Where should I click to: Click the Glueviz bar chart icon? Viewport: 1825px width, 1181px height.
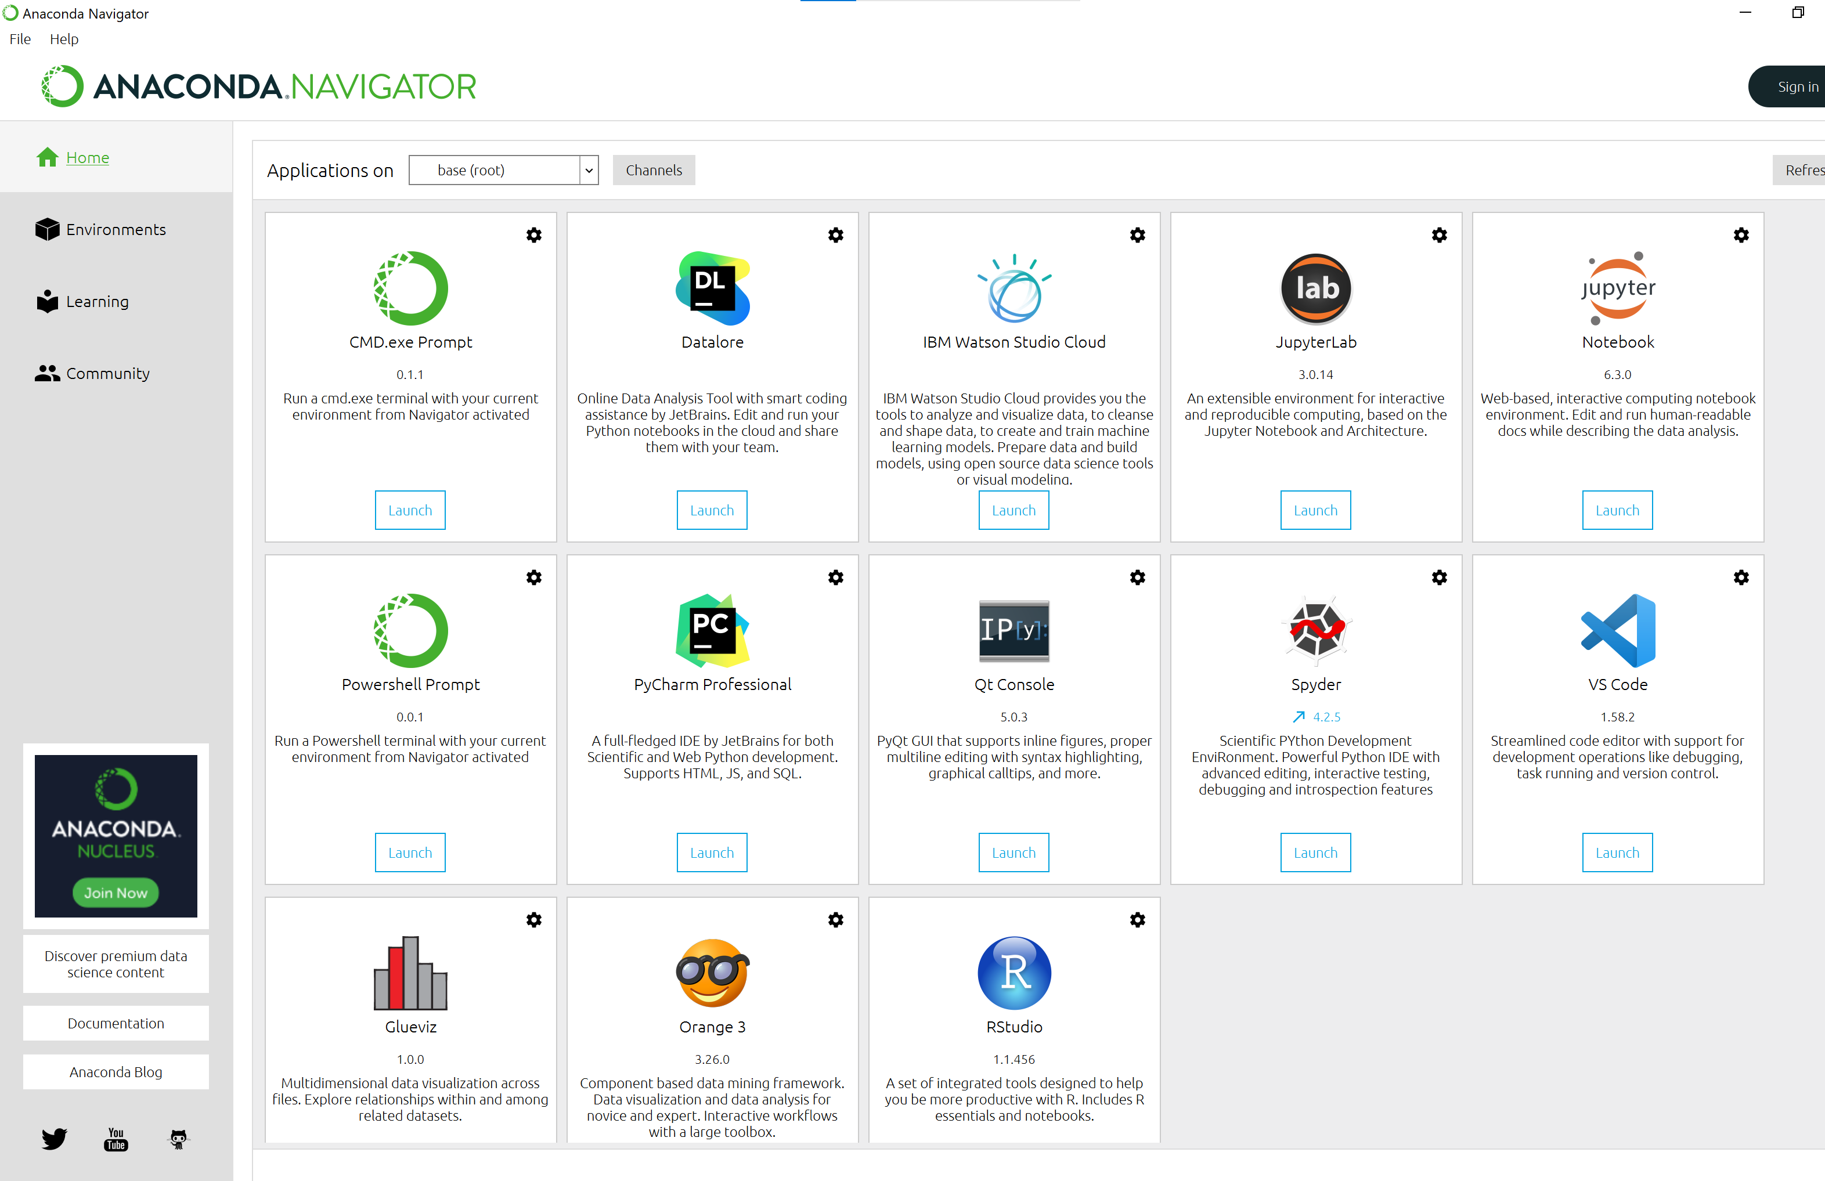[410, 973]
